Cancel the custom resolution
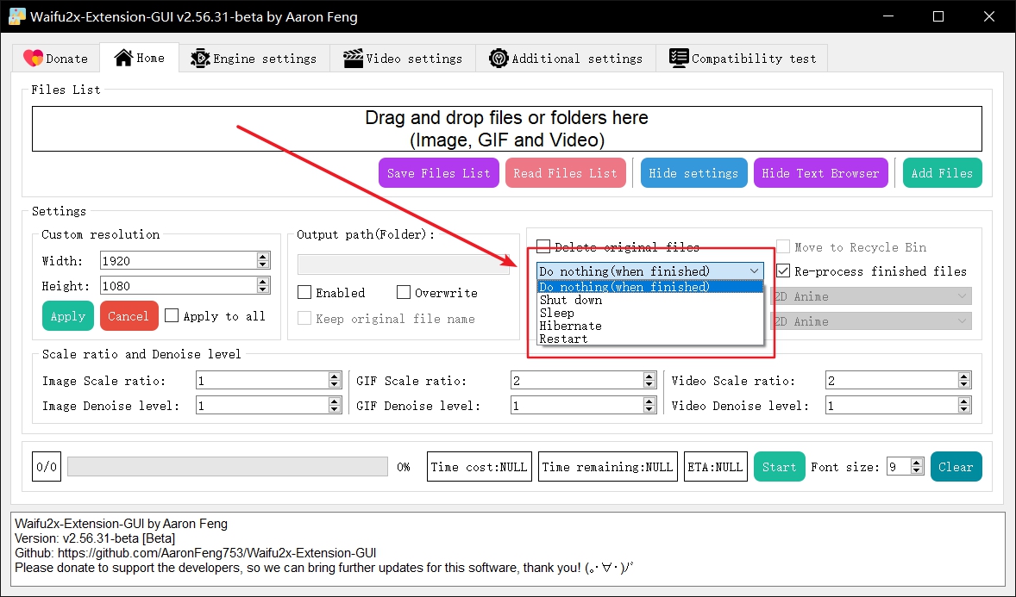Screen dimensions: 1016x597 tap(129, 316)
